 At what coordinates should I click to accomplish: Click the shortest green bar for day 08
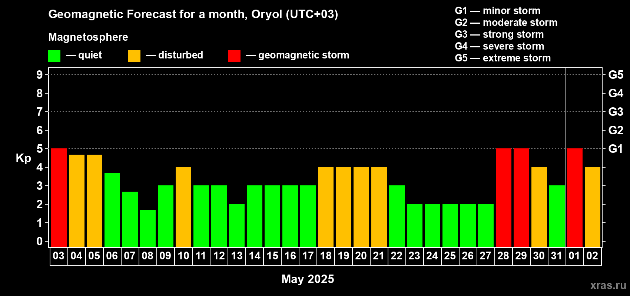click(148, 229)
